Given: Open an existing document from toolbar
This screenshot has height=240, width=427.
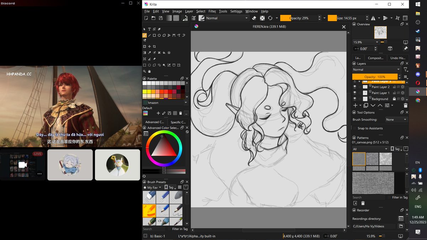Looking at the screenshot, I should pyautogui.click(x=153, y=18).
